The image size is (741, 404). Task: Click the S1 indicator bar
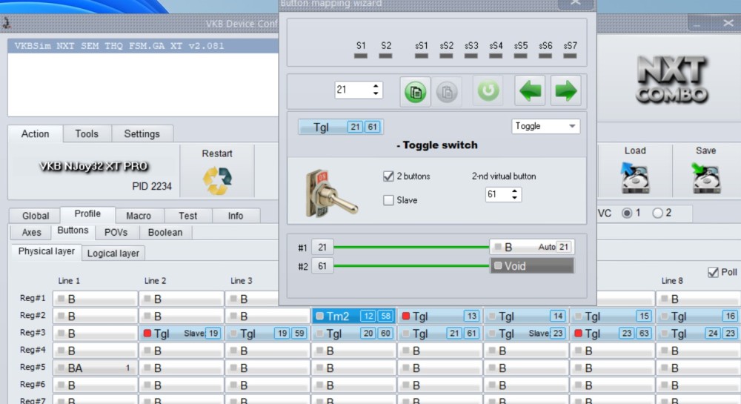pos(361,56)
